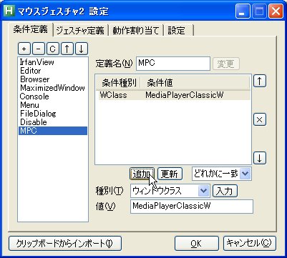Click the 条件値 column header
This screenshot has height=258, width=287.
[195, 83]
